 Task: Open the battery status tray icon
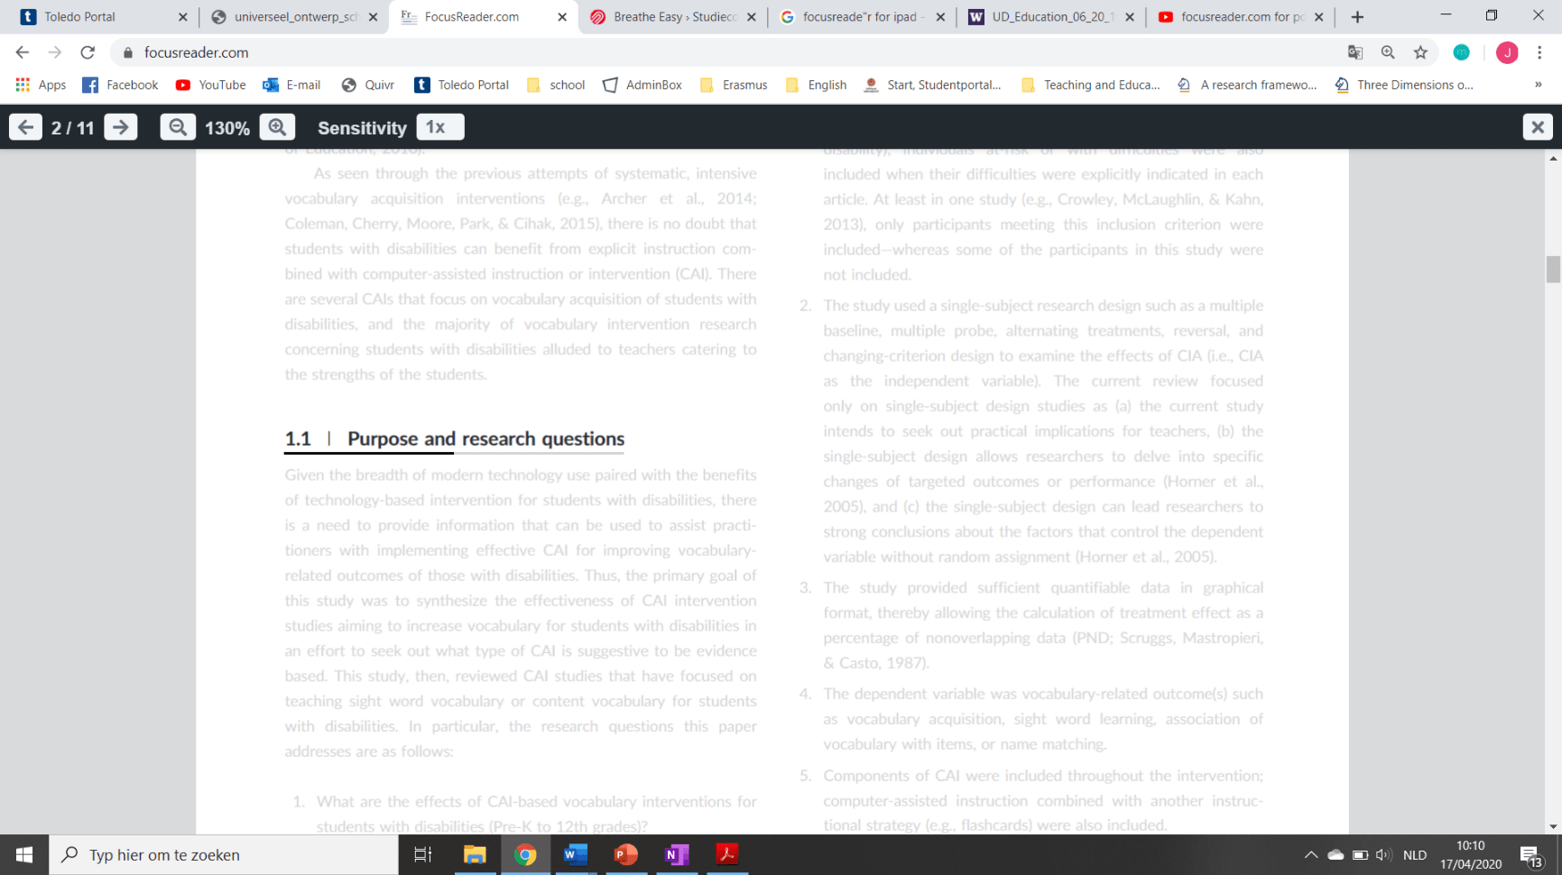tap(1360, 855)
